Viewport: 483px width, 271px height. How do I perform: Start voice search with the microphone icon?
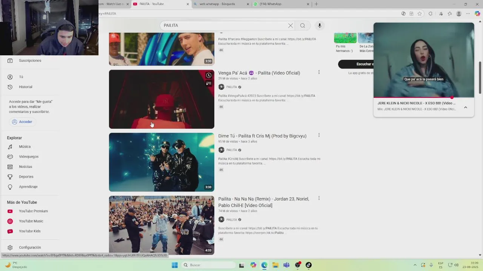(320, 26)
